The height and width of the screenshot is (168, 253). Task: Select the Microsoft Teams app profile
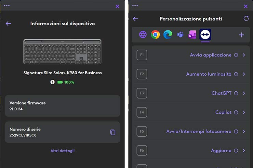pyautogui.click(x=180, y=34)
